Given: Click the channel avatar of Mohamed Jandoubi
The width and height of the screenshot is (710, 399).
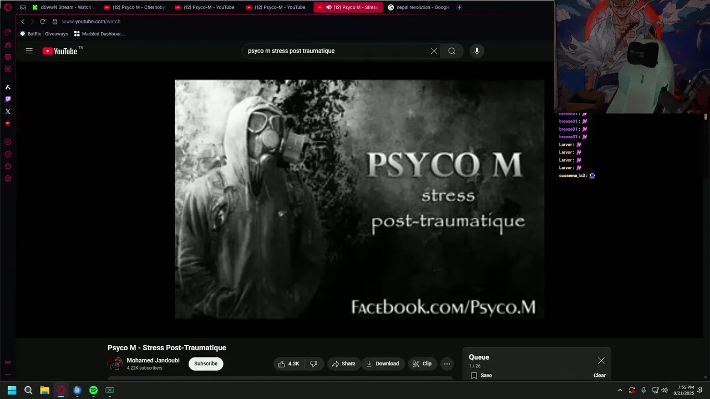Looking at the screenshot, I should point(115,364).
